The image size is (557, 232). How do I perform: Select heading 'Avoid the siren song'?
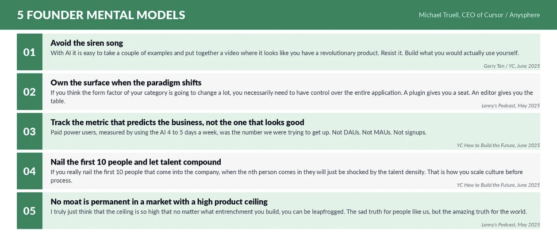click(x=87, y=43)
